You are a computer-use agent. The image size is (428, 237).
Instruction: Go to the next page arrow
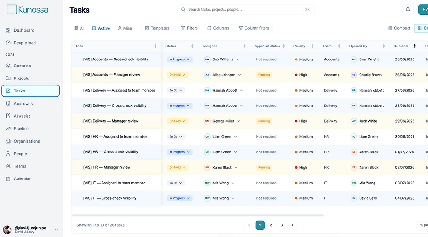tap(292, 225)
